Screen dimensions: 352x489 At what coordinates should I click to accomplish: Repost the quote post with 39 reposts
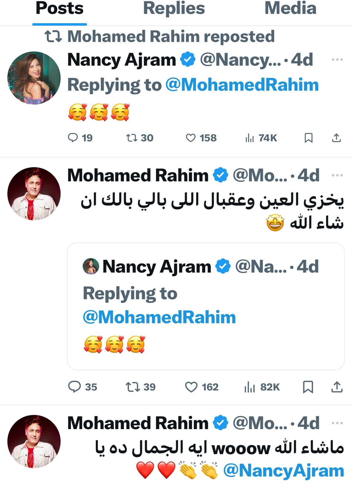133,387
